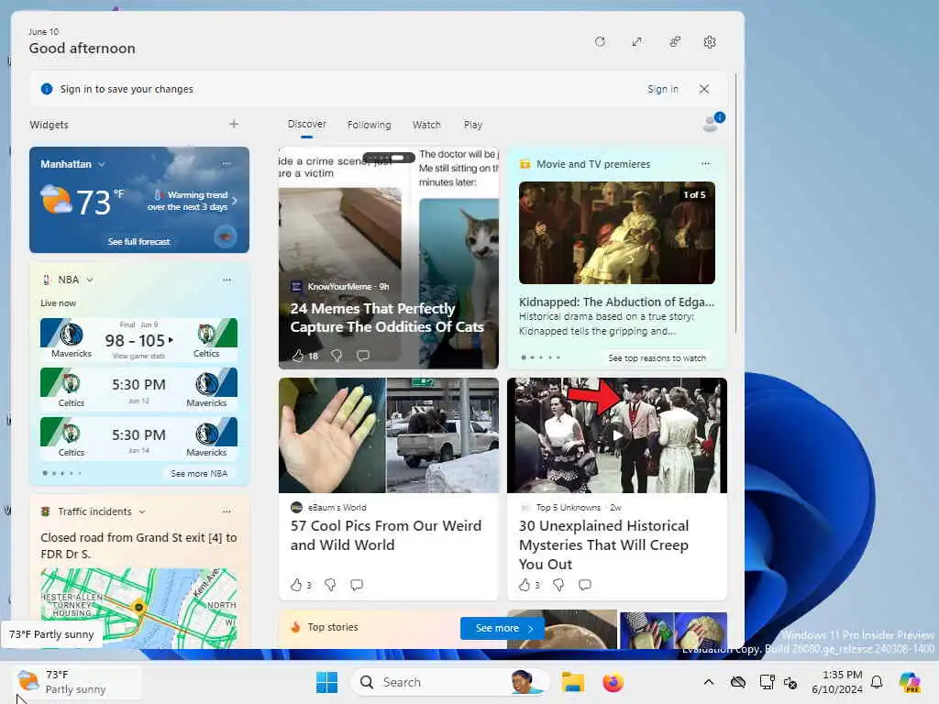Click the feed's vertical scrollbar
The height and width of the screenshot is (704, 939).
point(735,203)
